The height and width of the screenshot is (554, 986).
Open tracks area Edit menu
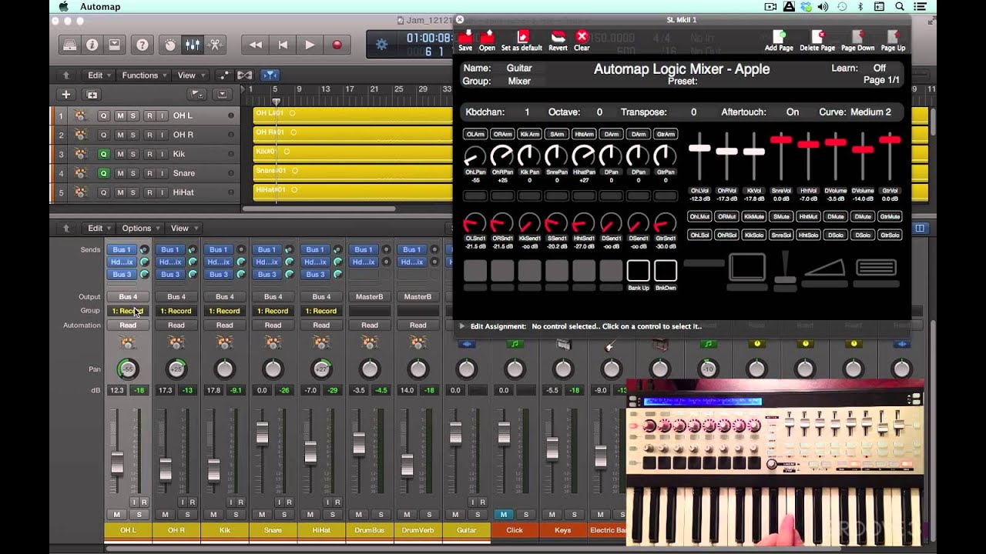pyautogui.click(x=99, y=75)
